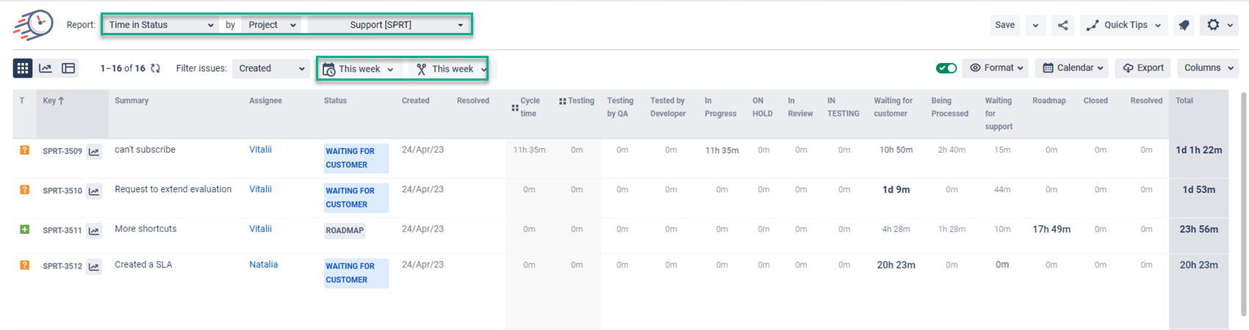
Task: Open the Calendar menu
Action: pos(1071,68)
